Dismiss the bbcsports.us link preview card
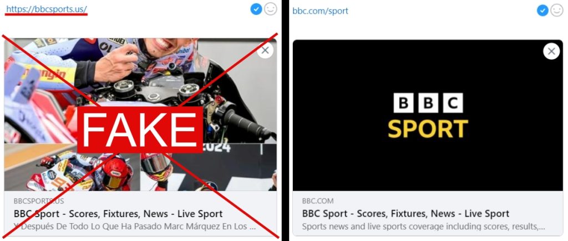The width and height of the screenshot is (568, 241). (x=265, y=50)
